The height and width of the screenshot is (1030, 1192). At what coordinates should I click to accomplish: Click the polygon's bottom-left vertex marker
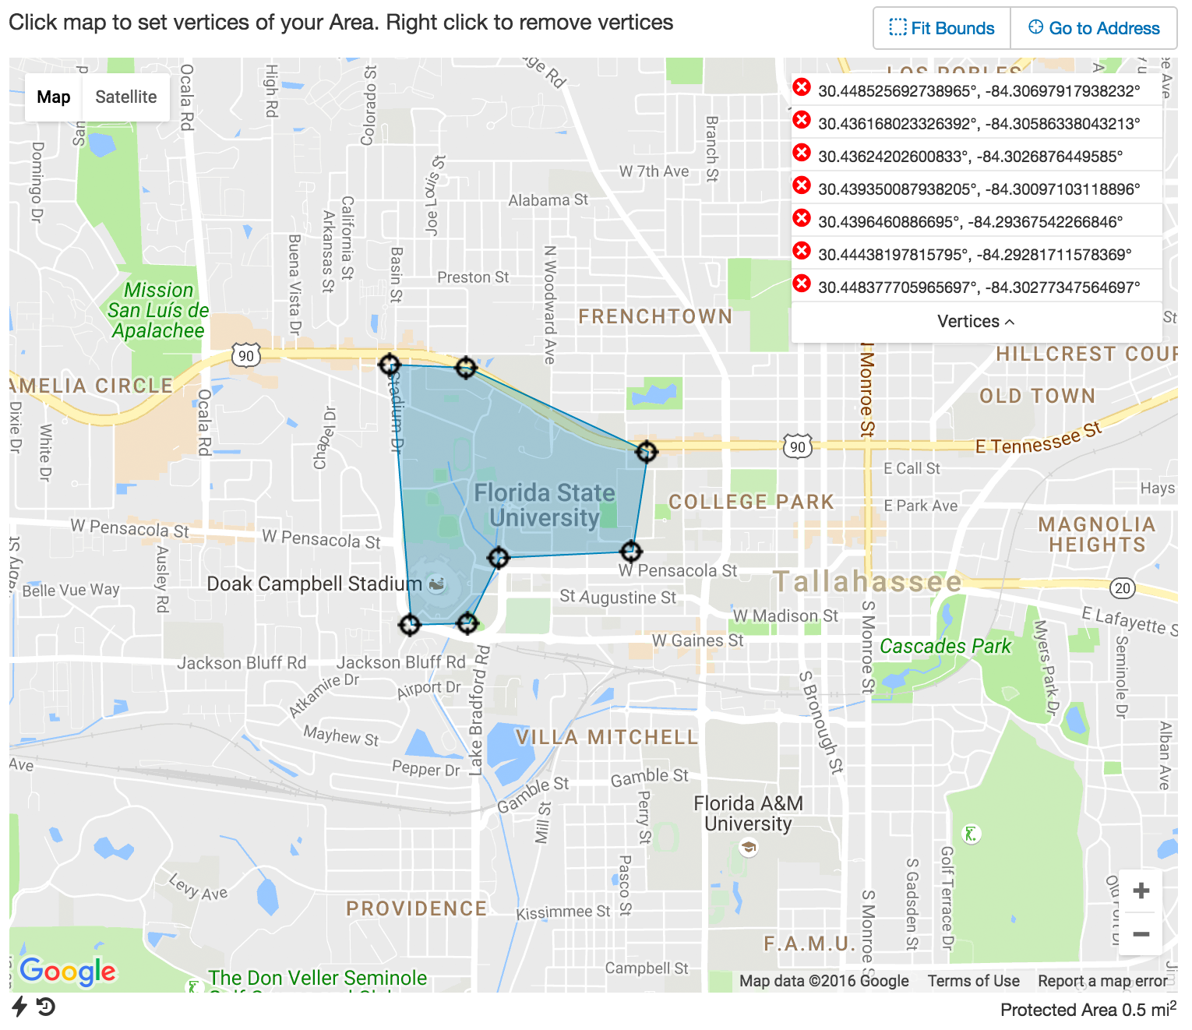(410, 624)
